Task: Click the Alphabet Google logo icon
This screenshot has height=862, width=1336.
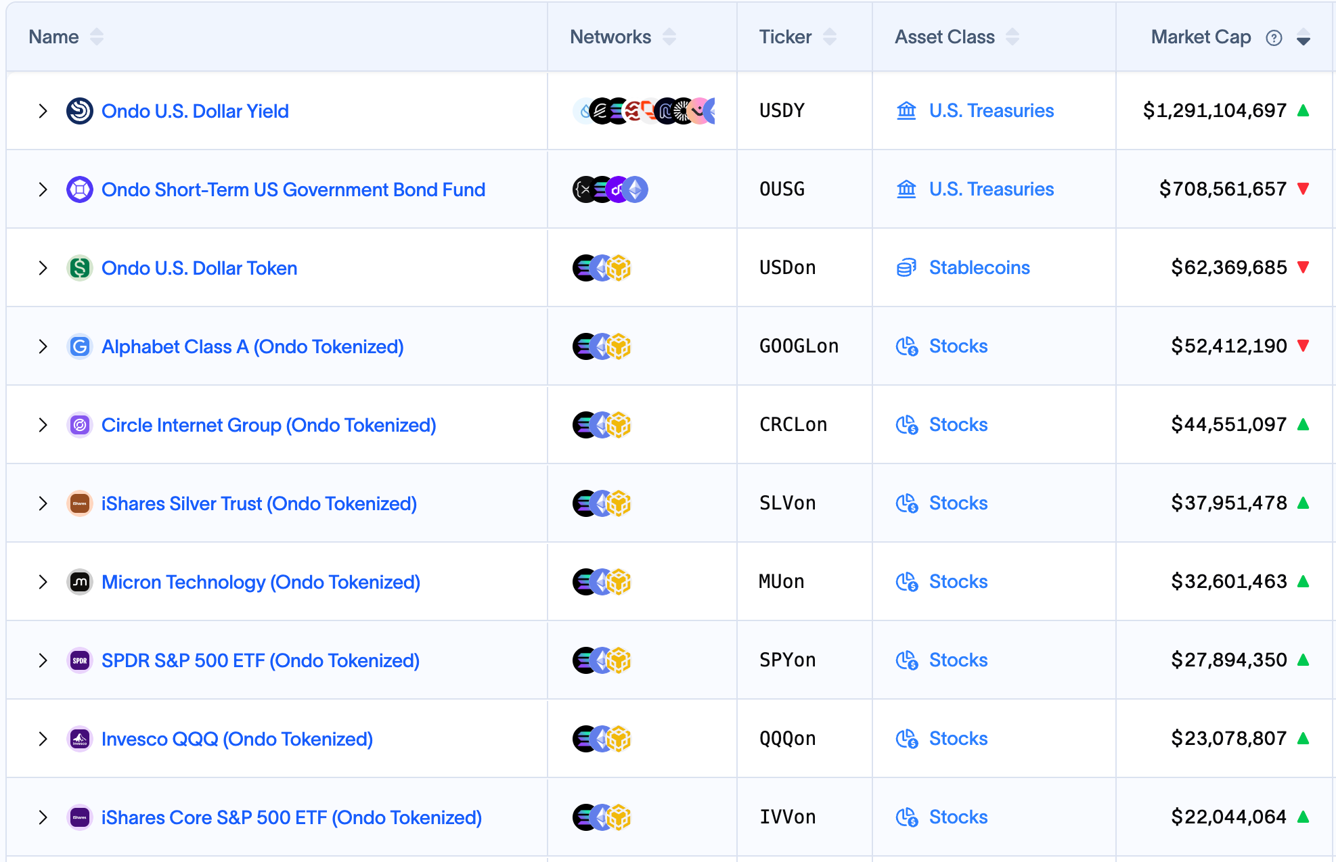Action: pos(80,346)
